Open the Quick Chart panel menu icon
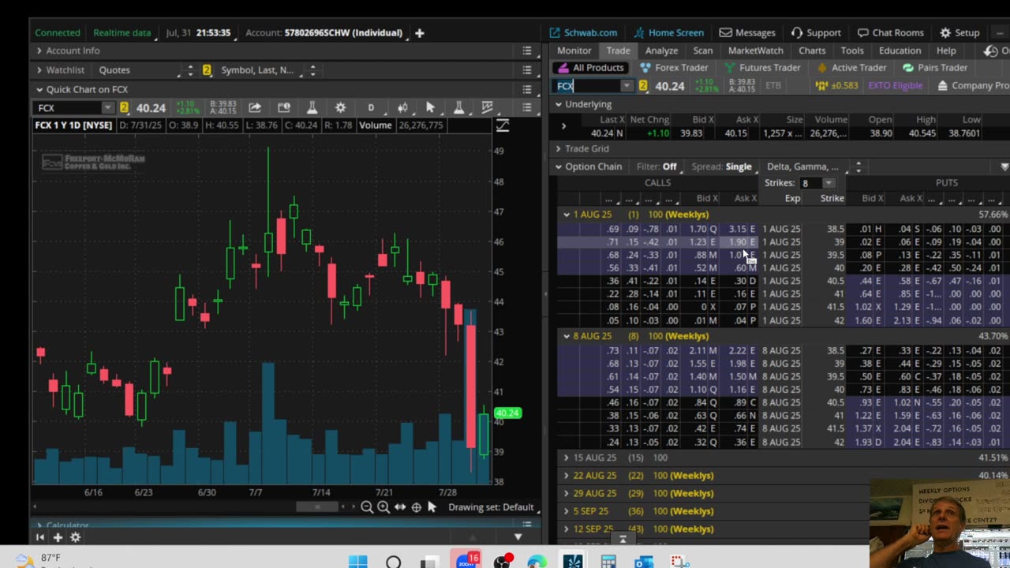Image resolution: width=1010 pixels, height=568 pixels. click(527, 89)
